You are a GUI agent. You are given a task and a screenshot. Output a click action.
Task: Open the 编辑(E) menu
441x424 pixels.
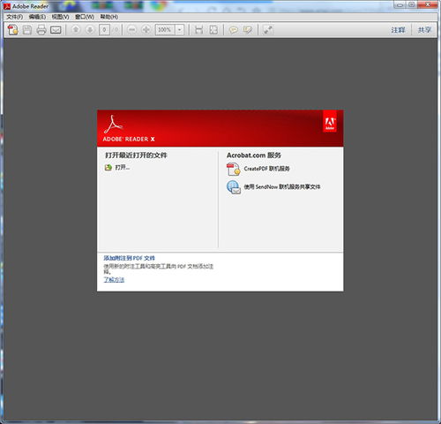tap(37, 17)
